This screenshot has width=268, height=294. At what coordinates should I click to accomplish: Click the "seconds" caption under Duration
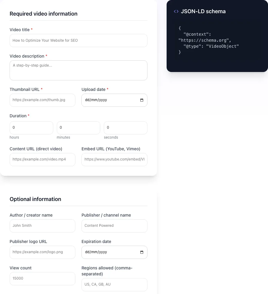click(111, 137)
